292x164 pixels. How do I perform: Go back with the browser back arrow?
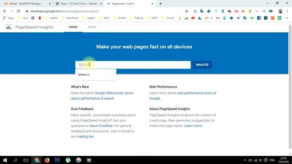5,11
